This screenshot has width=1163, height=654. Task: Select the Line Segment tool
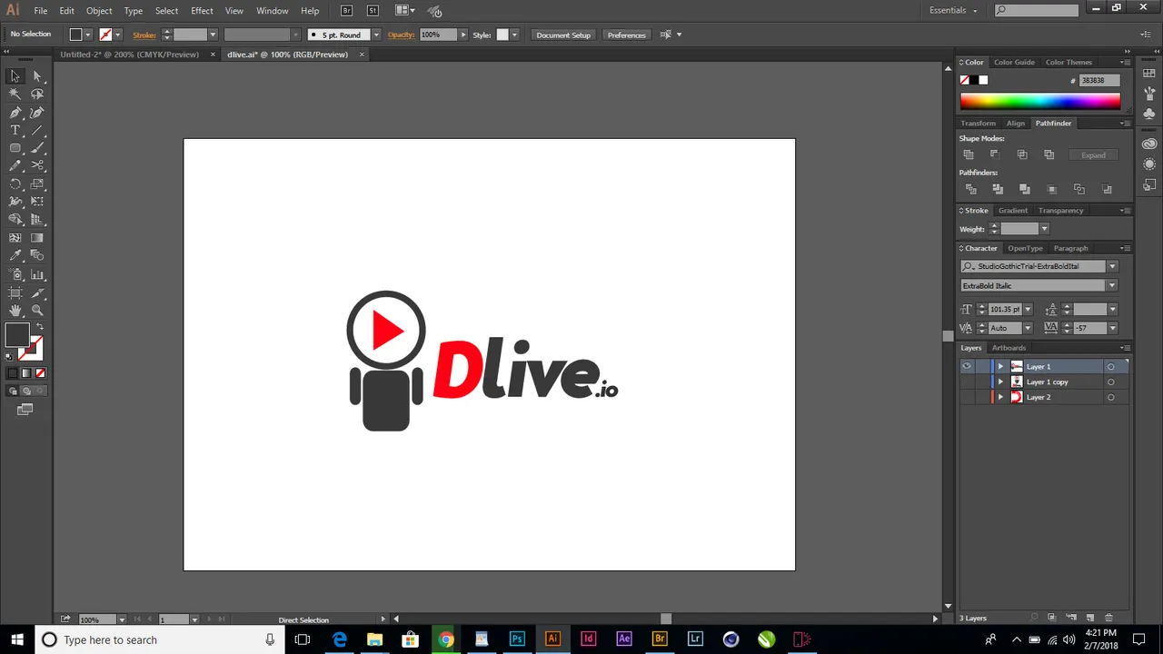pos(37,131)
